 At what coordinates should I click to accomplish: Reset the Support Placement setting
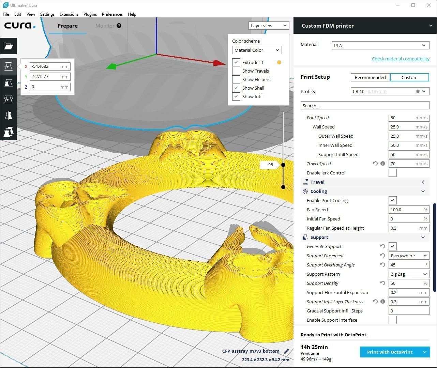click(x=382, y=256)
